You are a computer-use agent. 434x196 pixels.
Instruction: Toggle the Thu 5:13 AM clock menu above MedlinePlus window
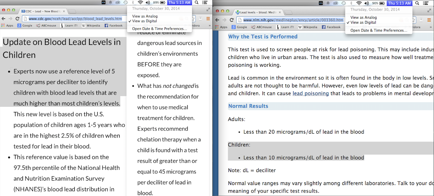click(x=399, y=3)
